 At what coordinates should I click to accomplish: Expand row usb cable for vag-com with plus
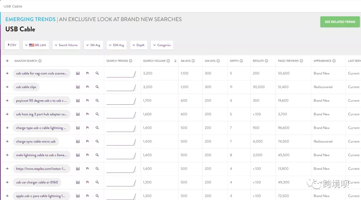pyautogui.click(x=7, y=73)
